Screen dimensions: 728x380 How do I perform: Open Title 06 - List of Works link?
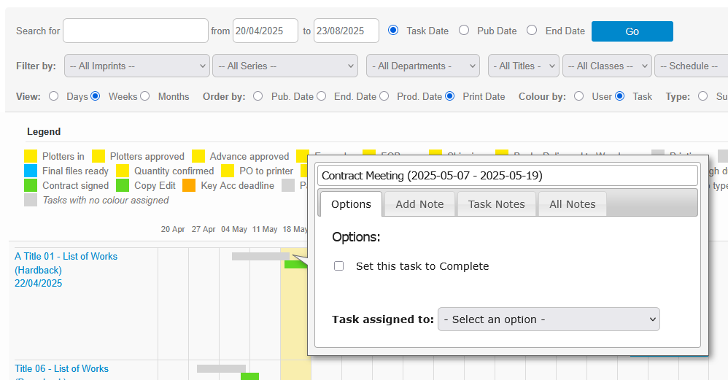(x=62, y=368)
